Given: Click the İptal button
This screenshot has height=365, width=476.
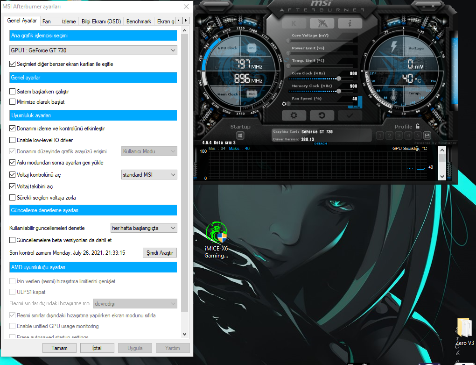Looking at the screenshot, I should click(97, 348).
